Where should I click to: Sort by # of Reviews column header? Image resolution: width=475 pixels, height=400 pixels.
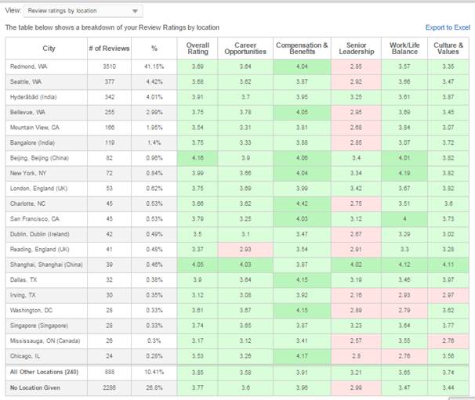pyautogui.click(x=109, y=49)
